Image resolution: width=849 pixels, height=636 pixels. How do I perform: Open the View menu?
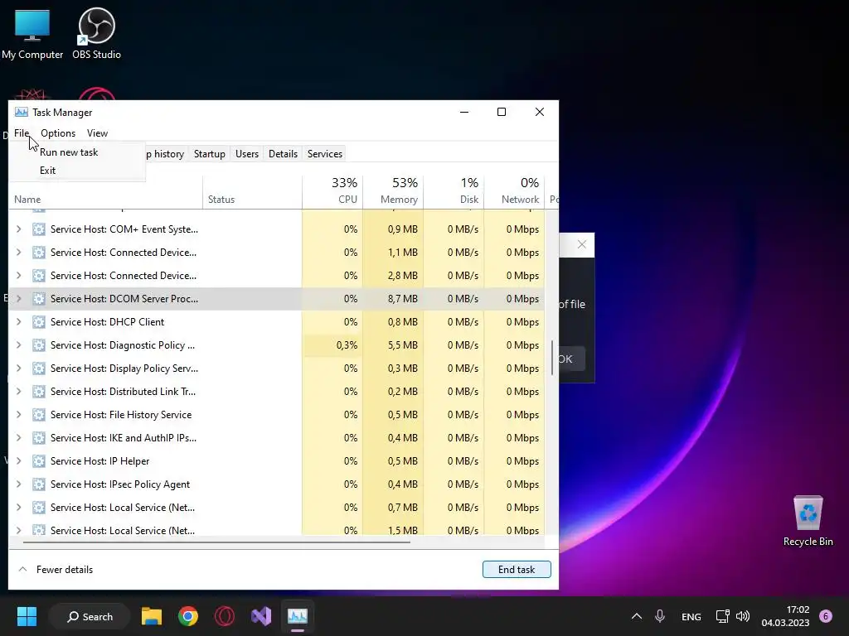(x=98, y=133)
